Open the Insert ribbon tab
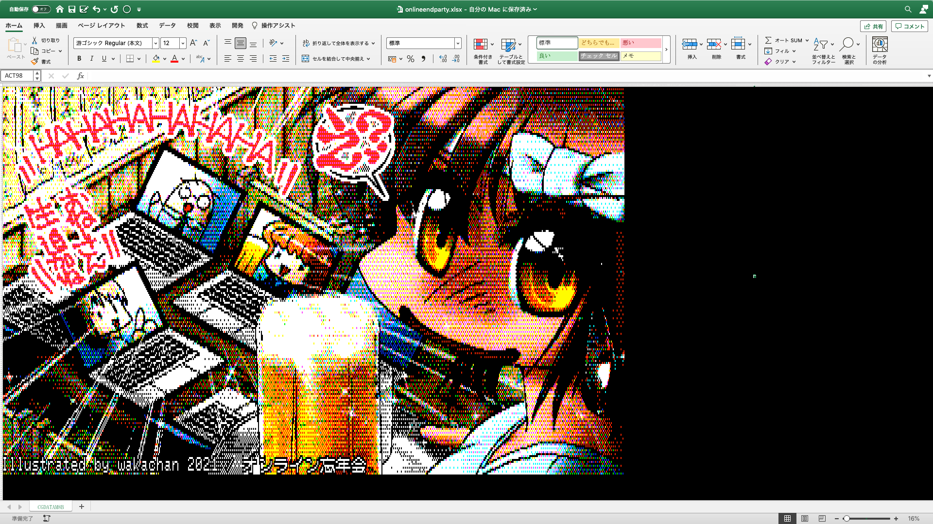 [x=39, y=26]
